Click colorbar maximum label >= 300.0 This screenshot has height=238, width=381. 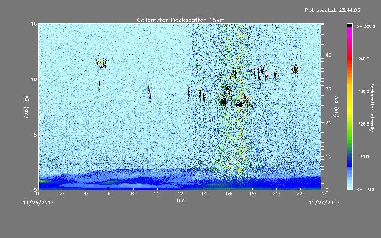tap(366, 26)
